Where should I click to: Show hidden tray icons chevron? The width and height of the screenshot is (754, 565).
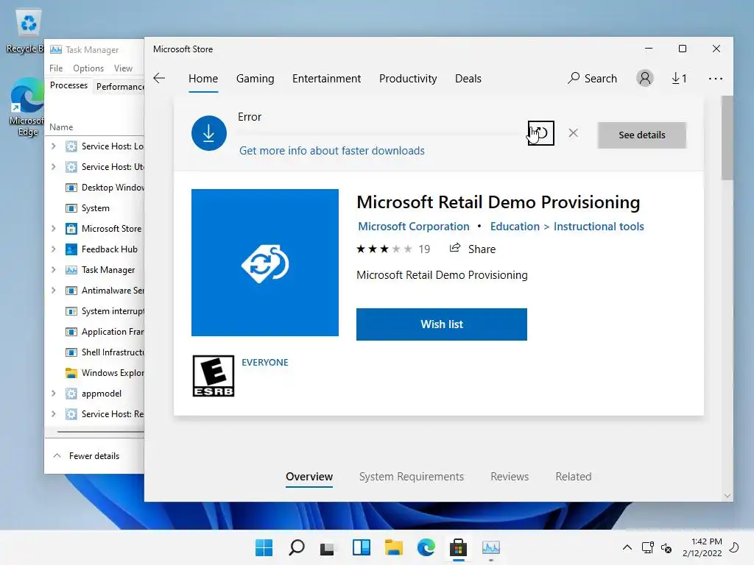click(627, 547)
